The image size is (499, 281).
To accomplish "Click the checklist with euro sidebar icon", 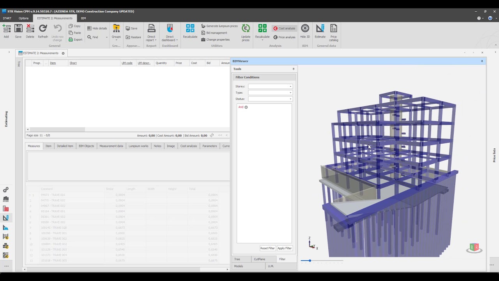I will (x=6, y=255).
